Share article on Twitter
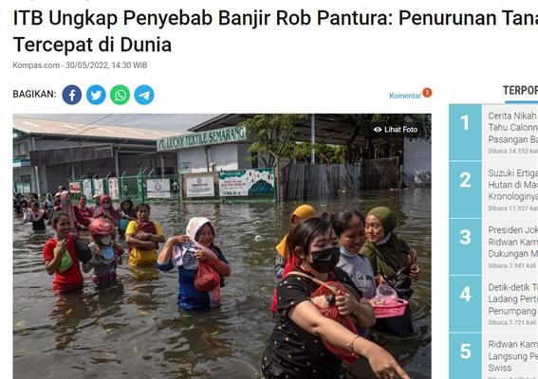Image resolution: width=538 pixels, height=379 pixels. (x=96, y=95)
